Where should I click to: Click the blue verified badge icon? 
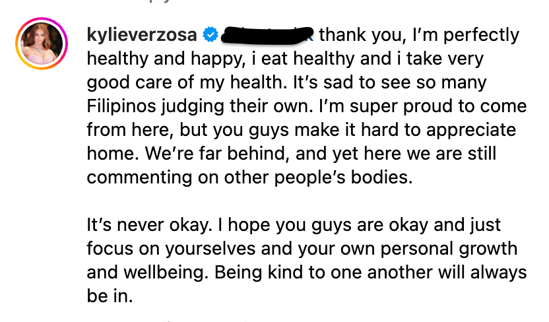click(x=210, y=35)
